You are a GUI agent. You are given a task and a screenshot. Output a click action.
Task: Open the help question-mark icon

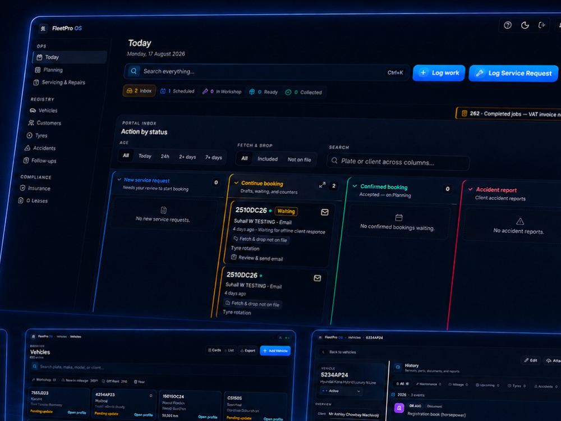click(x=507, y=25)
